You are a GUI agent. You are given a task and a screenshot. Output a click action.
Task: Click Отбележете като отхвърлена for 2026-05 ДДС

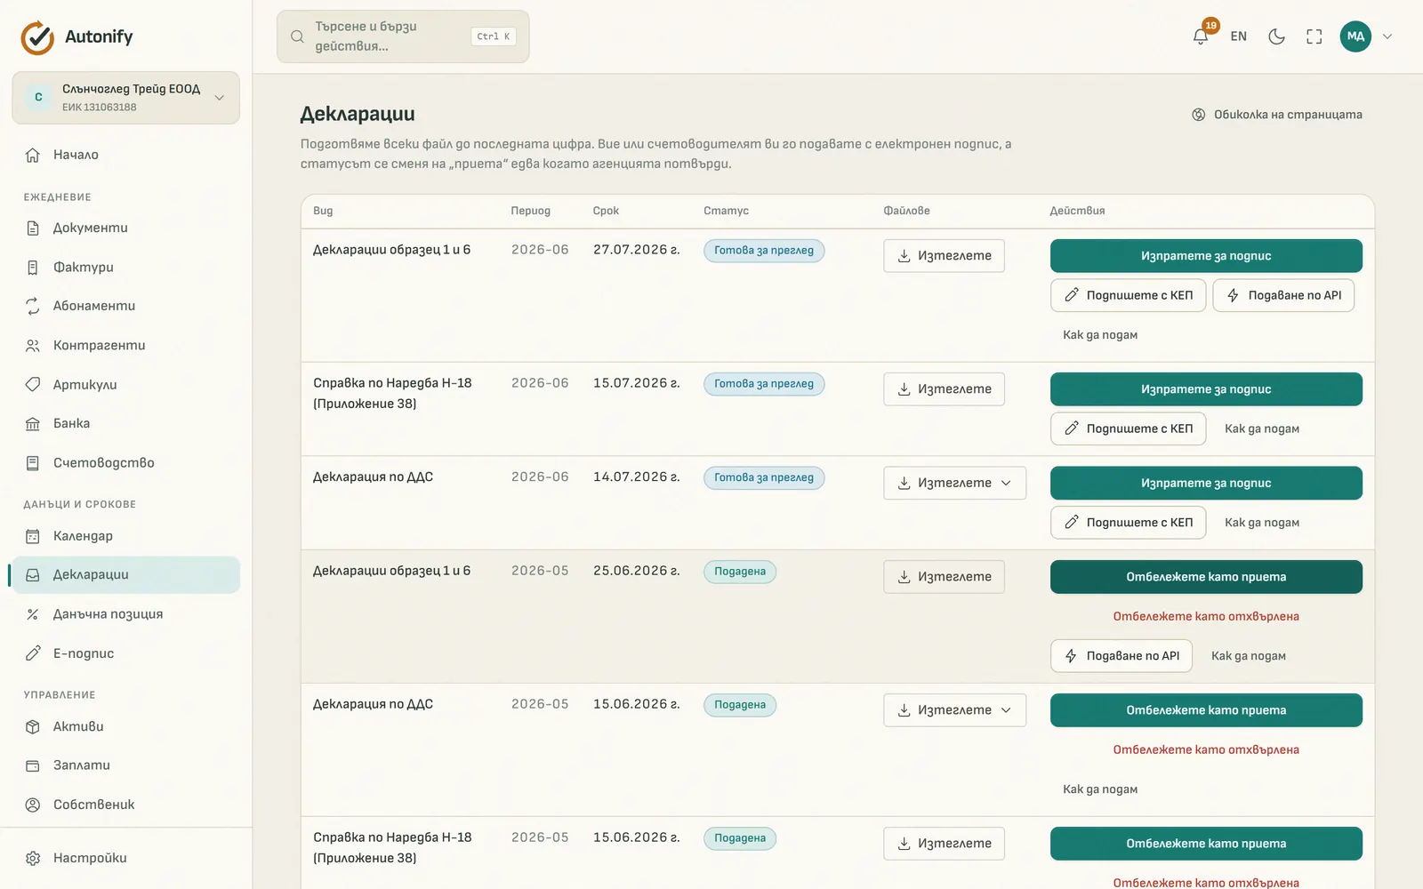click(1206, 749)
